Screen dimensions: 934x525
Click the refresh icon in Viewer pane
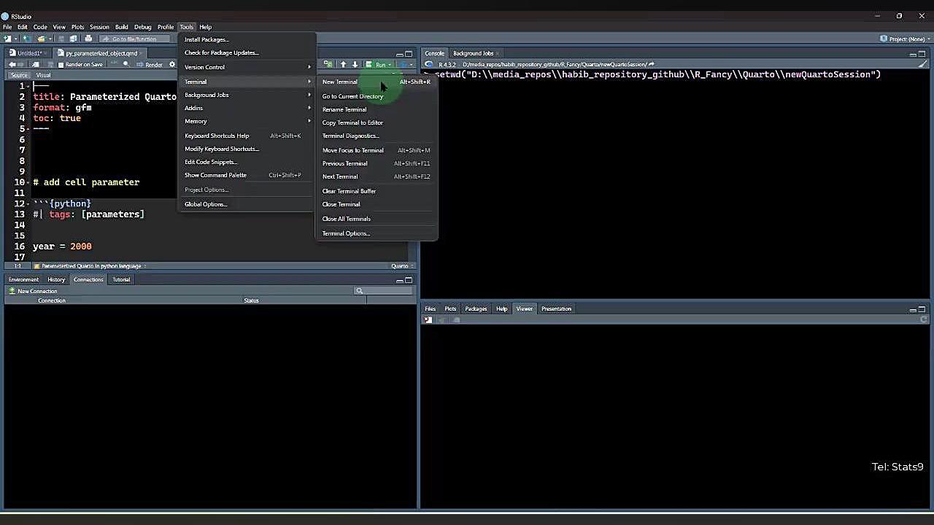[924, 319]
